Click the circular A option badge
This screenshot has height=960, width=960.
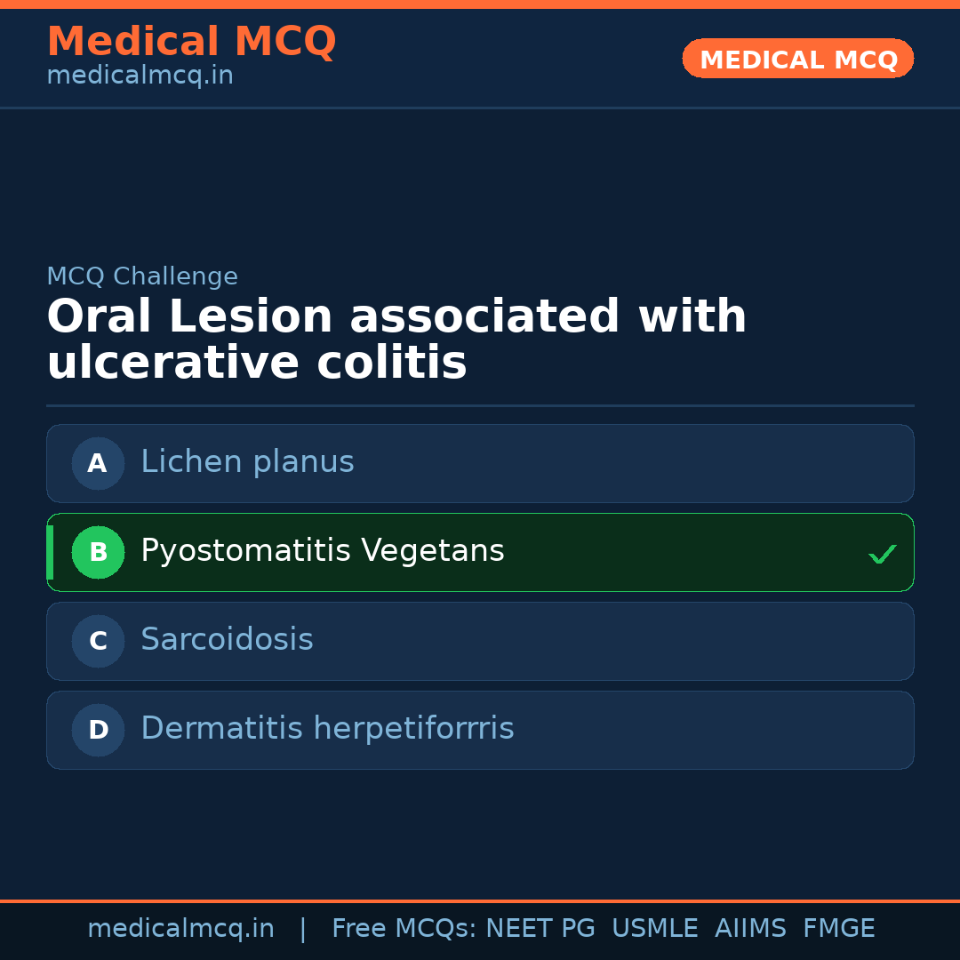(x=98, y=463)
